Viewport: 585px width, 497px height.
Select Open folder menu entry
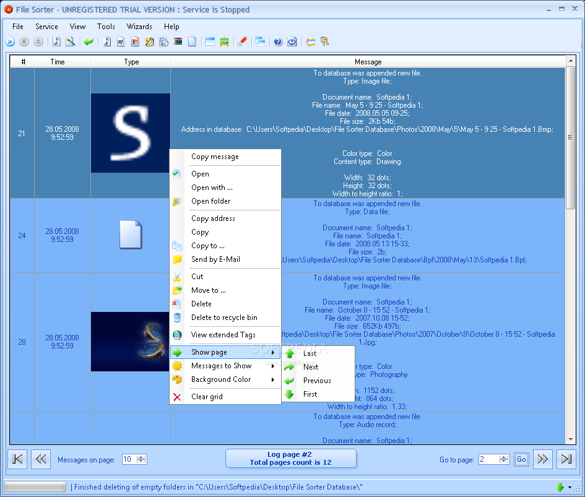pos(225,201)
